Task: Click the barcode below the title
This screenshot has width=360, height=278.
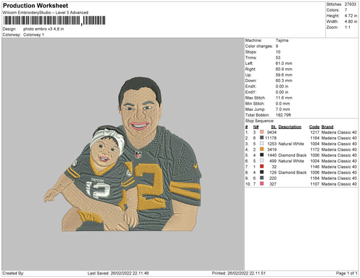Action: pyautogui.click(x=54, y=20)
